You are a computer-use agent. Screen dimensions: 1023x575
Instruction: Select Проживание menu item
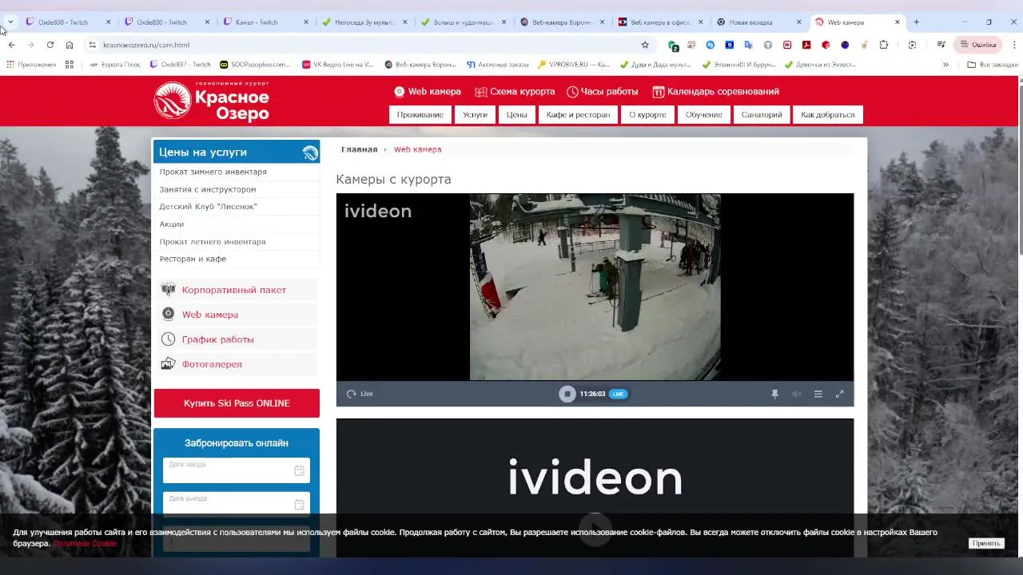[x=420, y=115]
